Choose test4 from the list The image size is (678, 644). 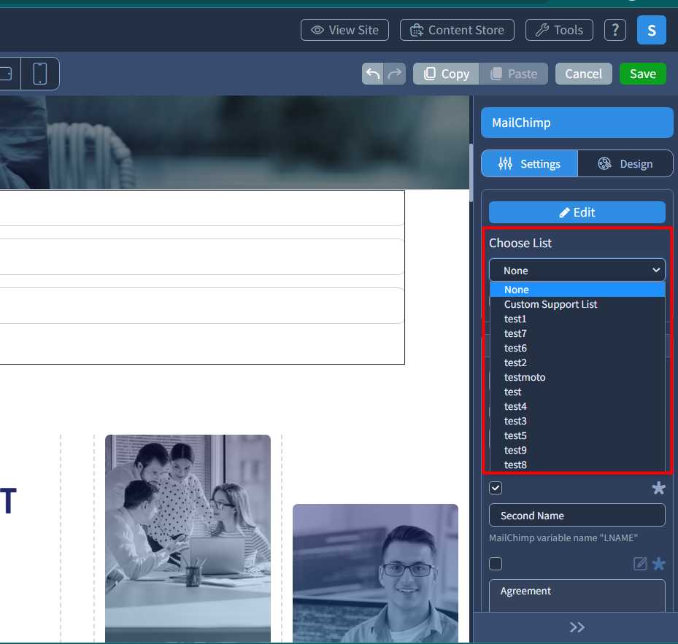click(577, 406)
